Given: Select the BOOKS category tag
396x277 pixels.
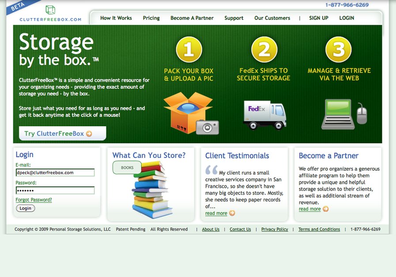Looking at the screenshot, I should click(127, 168).
